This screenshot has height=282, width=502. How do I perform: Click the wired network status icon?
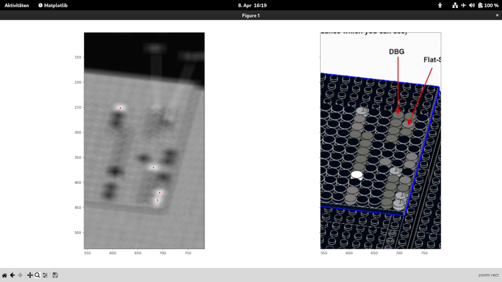[x=455, y=5]
